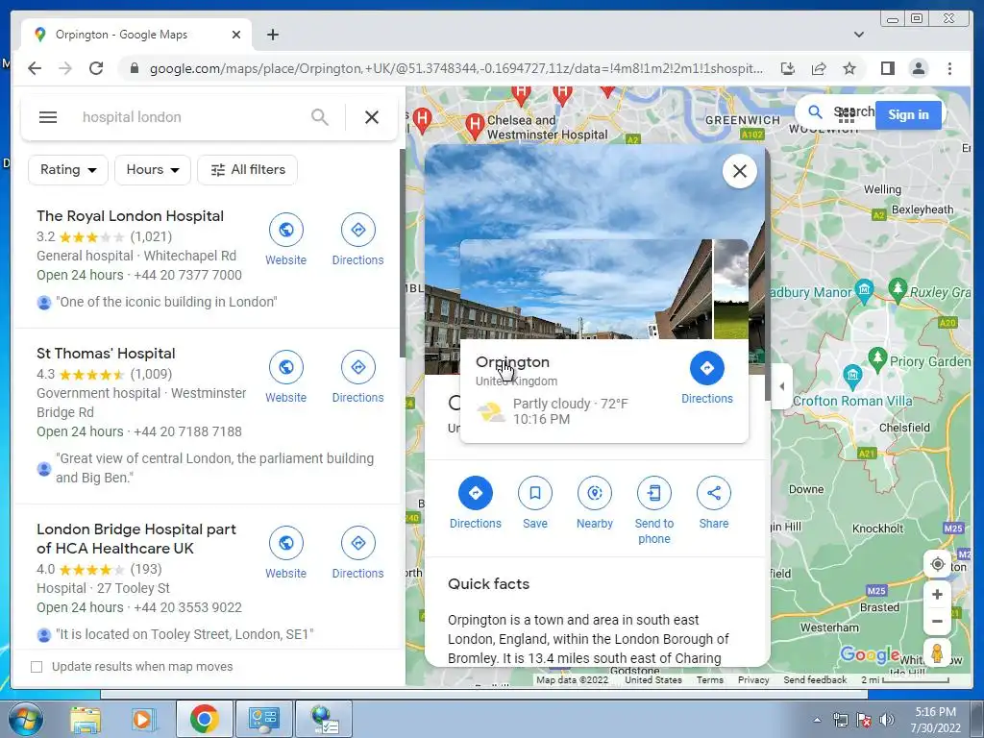Image resolution: width=984 pixels, height=738 pixels.
Task: Open Website for London Bridge Hospital
Action: coord(286,554)
